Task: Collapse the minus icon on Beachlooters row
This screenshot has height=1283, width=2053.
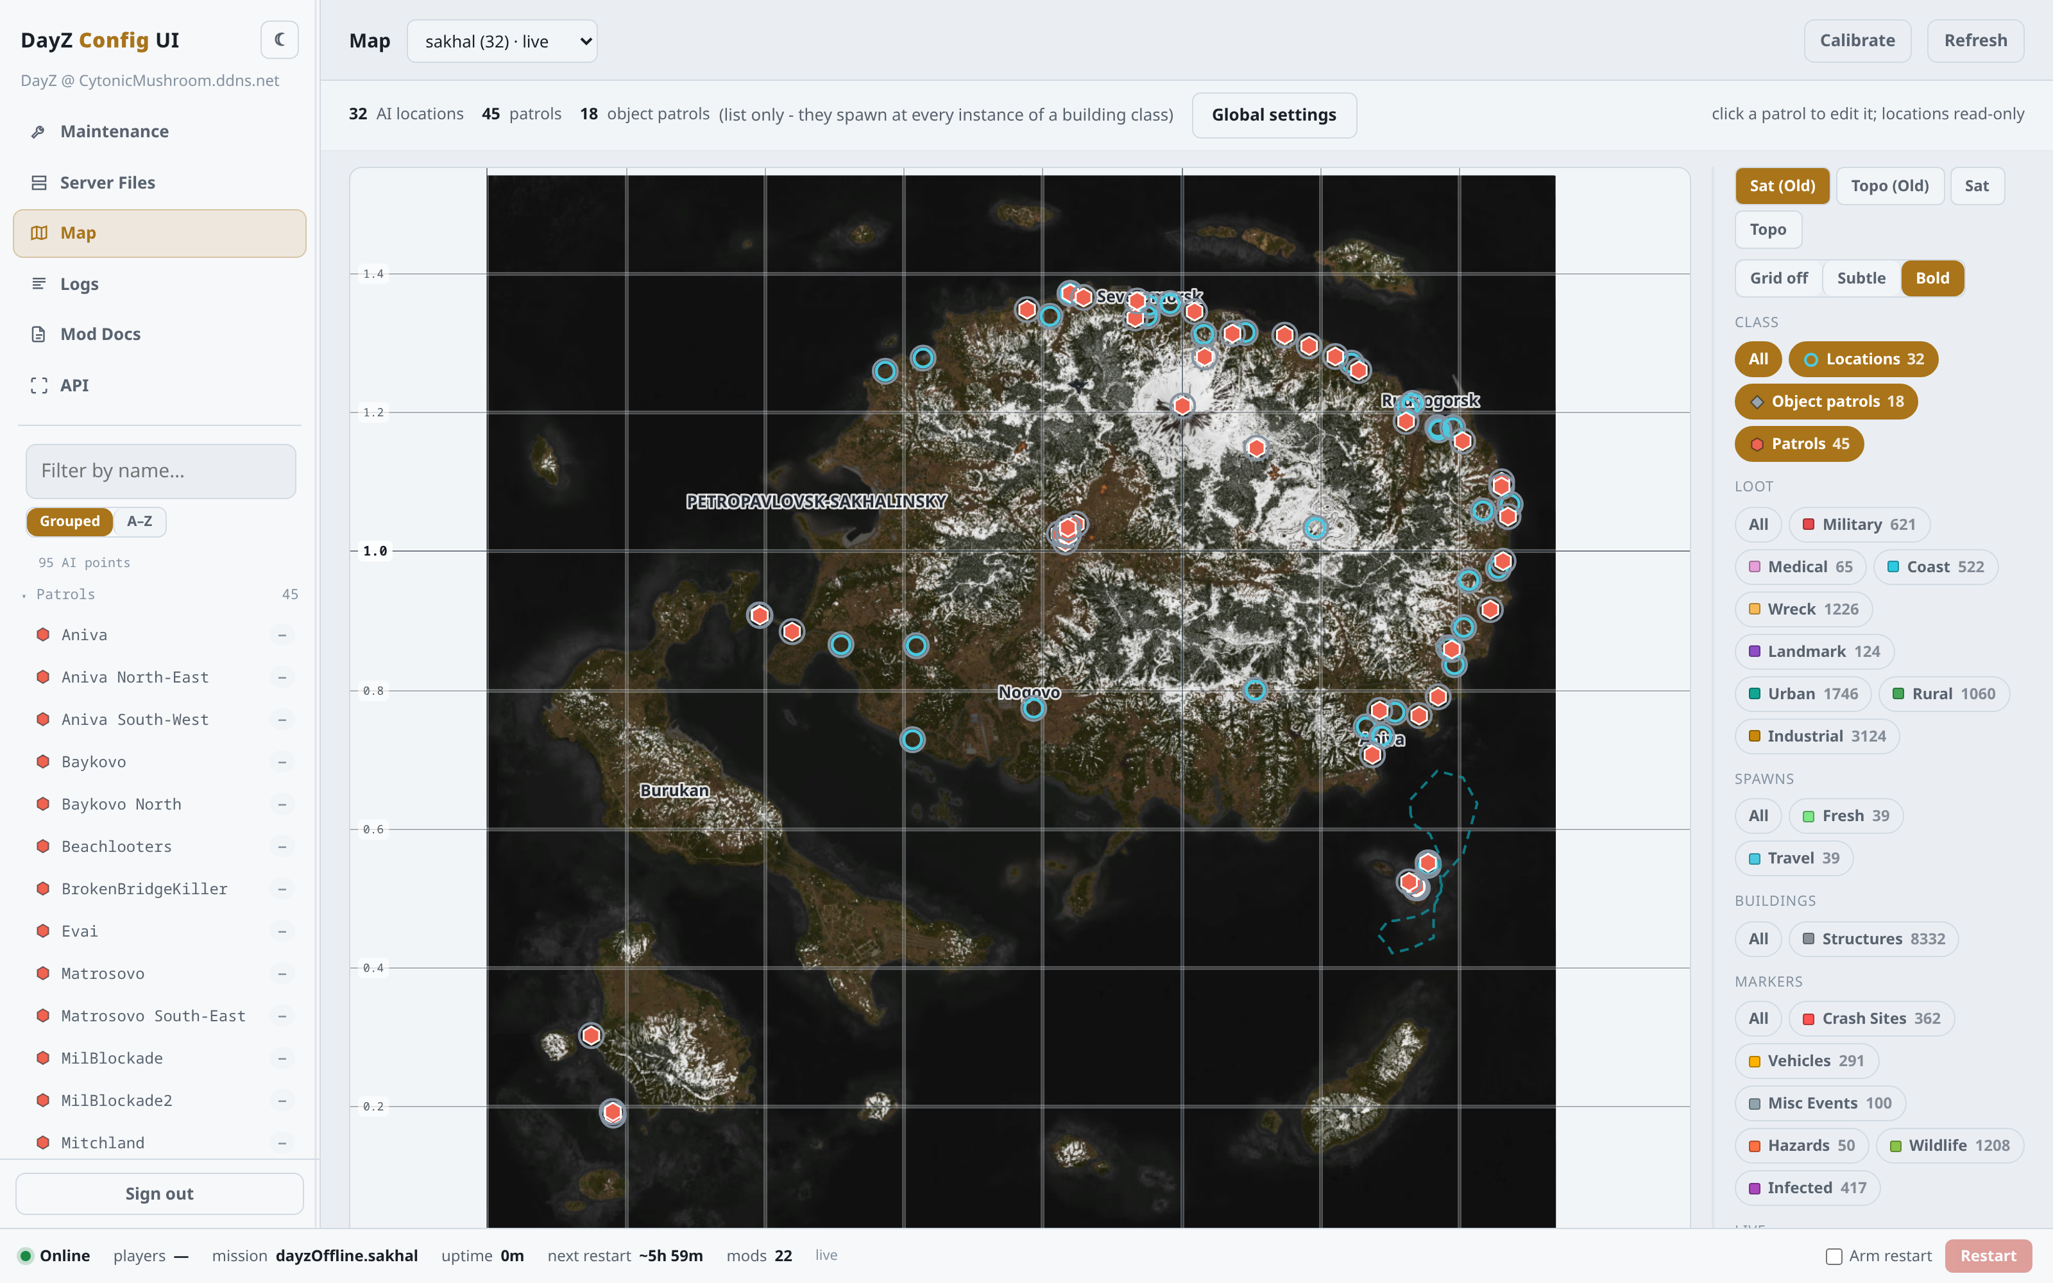Action: 282,847
